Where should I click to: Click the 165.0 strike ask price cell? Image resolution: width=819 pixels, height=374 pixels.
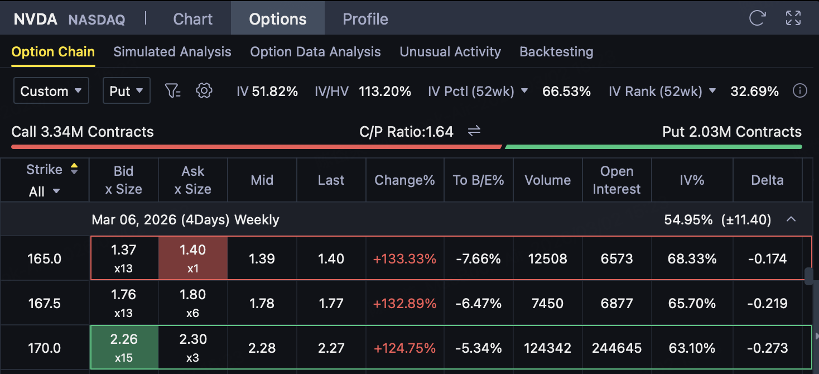point(192,258)
